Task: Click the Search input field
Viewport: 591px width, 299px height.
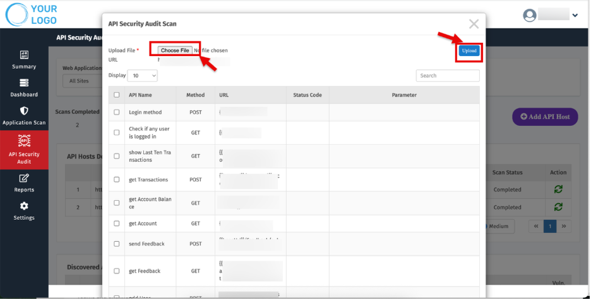Action: point(448,76)
